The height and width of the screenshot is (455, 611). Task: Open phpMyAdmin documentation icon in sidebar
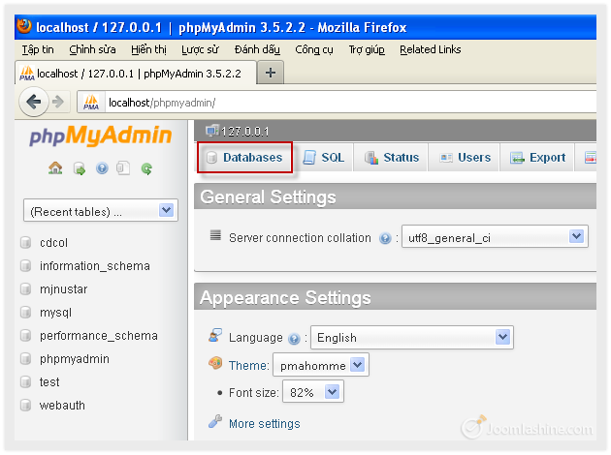tap(102, 168)
